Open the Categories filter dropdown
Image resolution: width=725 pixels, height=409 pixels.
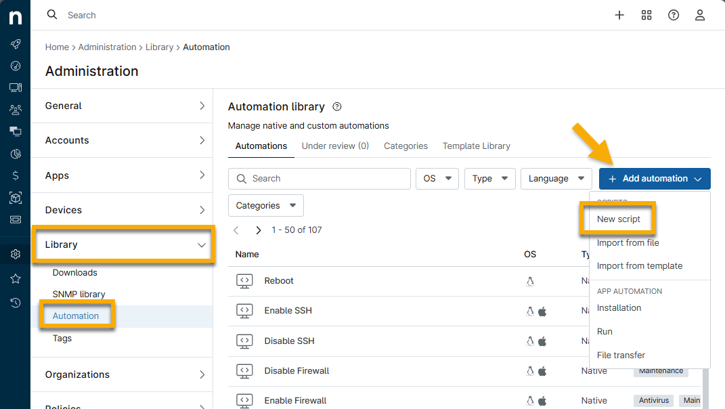[265, 205]
